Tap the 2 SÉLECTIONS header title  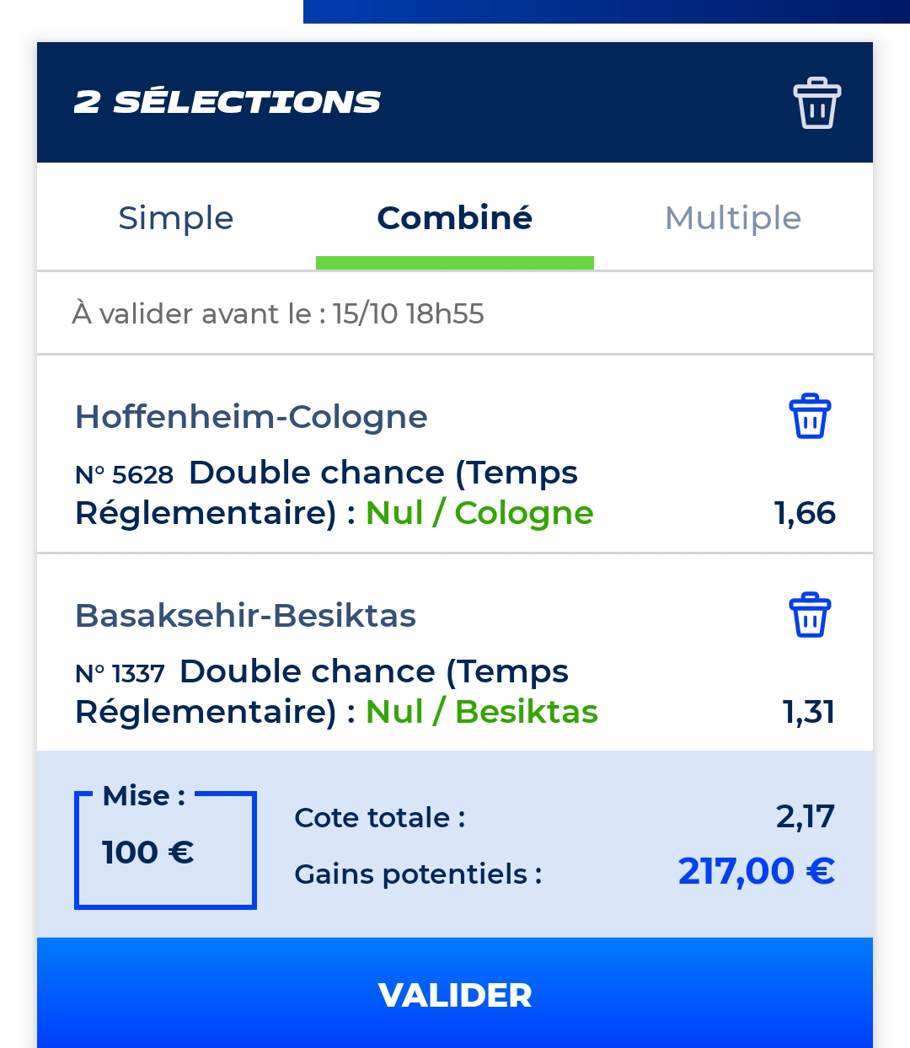227,102
